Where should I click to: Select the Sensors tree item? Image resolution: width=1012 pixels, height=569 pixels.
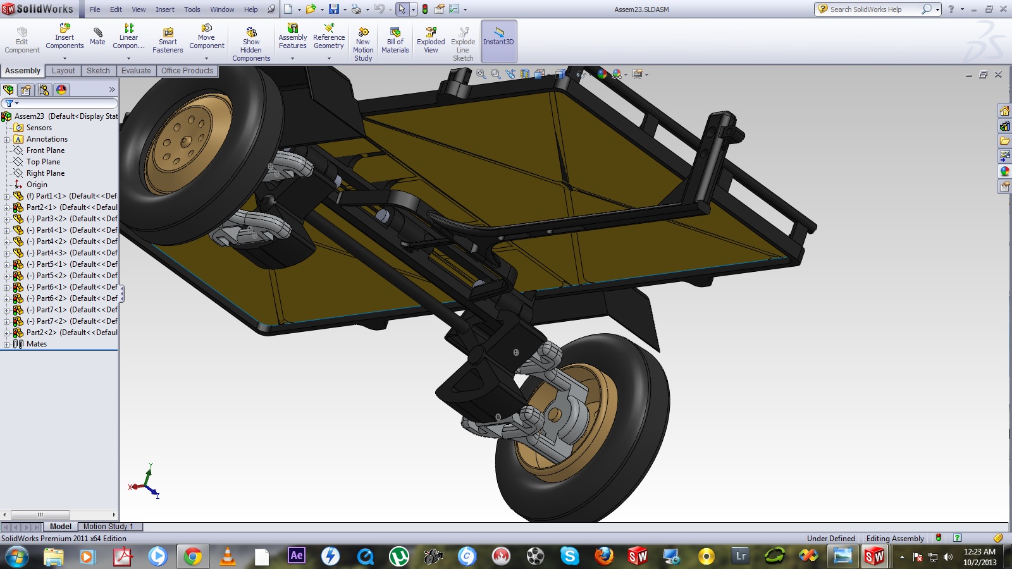tap(39, 128)
